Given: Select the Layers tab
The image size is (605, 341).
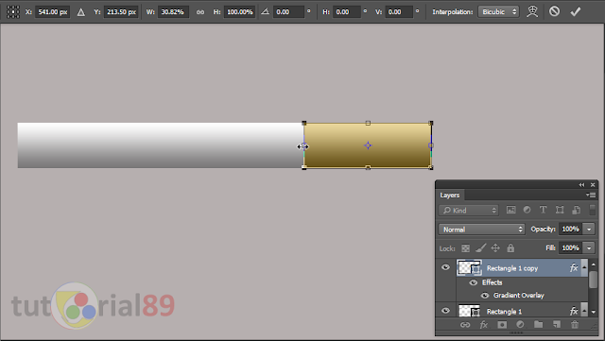Looking at the screenshot, I should coord(450,196).
